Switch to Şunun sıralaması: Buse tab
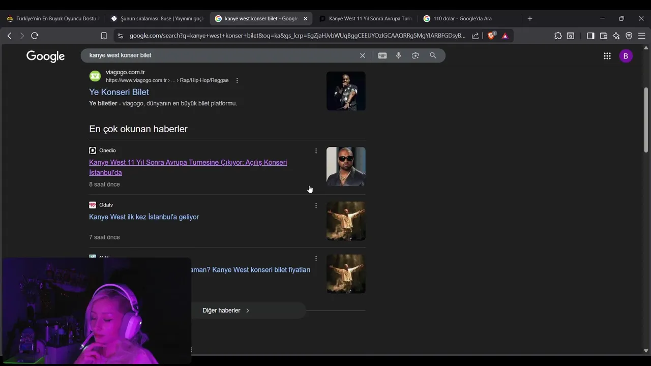Screen dimensions: 651x366 coord(157,18)
